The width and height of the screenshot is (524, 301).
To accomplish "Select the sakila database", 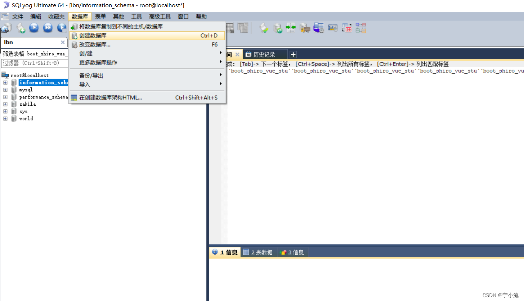I will 27,104.
